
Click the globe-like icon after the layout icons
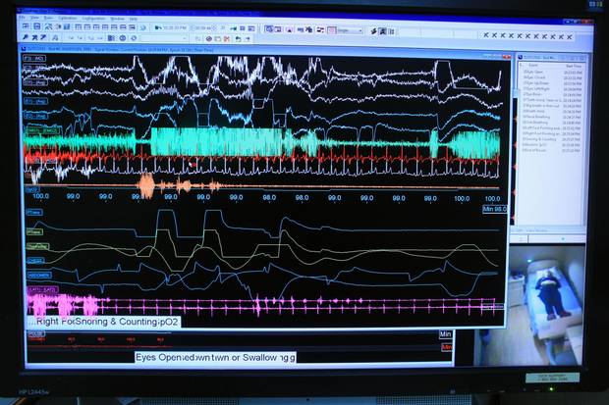pos(142,27)
